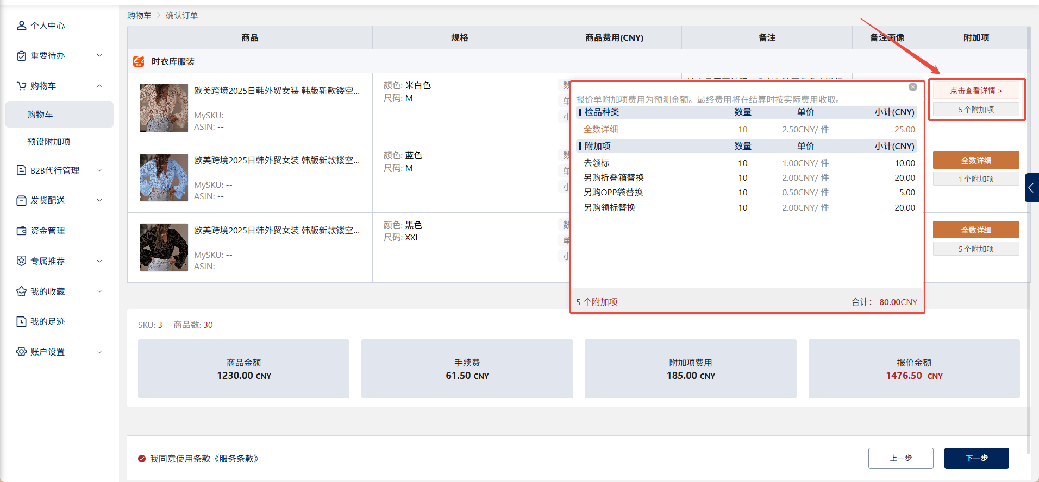Open 我的足迹 in the sidebar

48,321
